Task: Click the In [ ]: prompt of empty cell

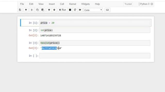Action: coord(34,56)
